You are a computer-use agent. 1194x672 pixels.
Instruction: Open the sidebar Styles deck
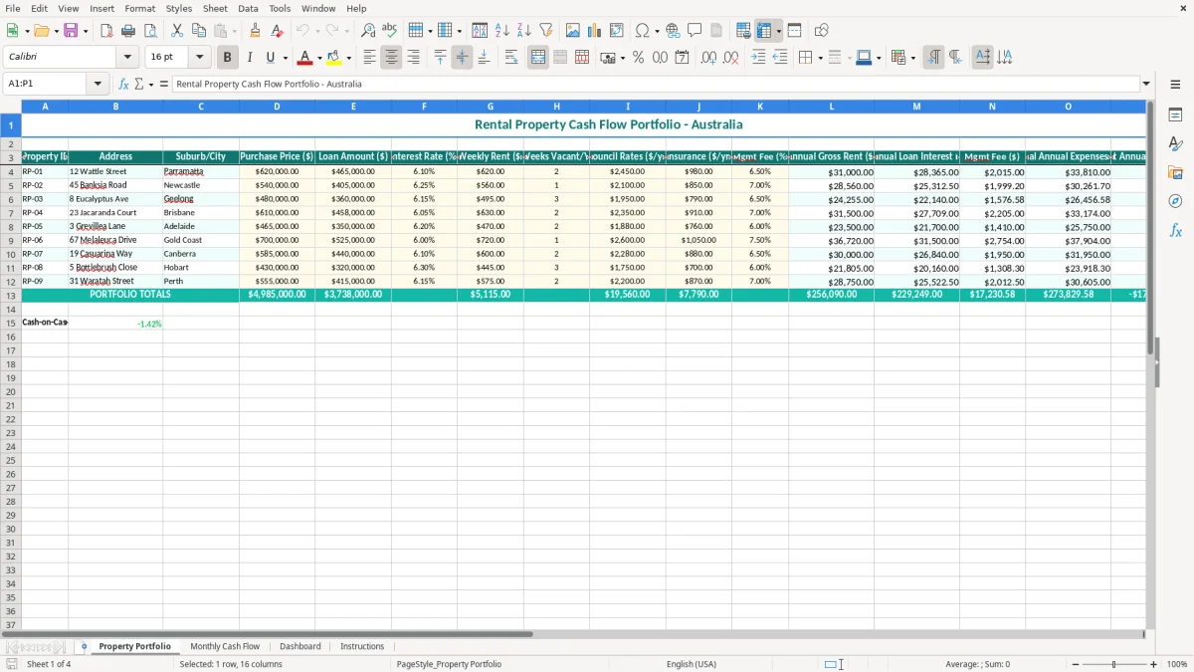pos(1175,143)
